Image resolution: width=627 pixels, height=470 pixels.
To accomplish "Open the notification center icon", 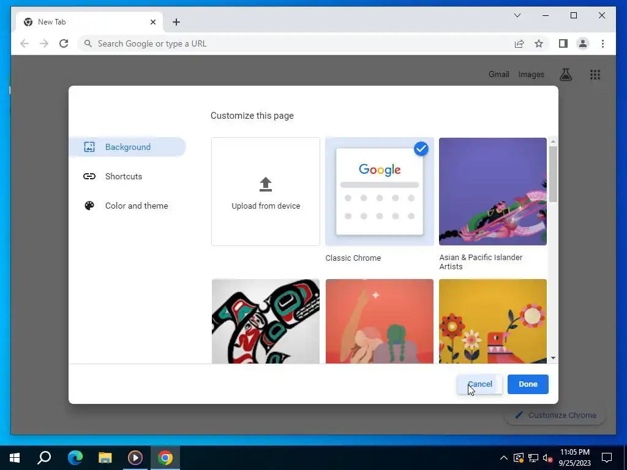I will coord(607,458).
